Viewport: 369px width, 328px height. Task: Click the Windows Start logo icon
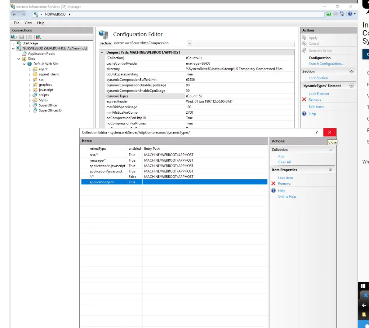[x=364, y=286]
